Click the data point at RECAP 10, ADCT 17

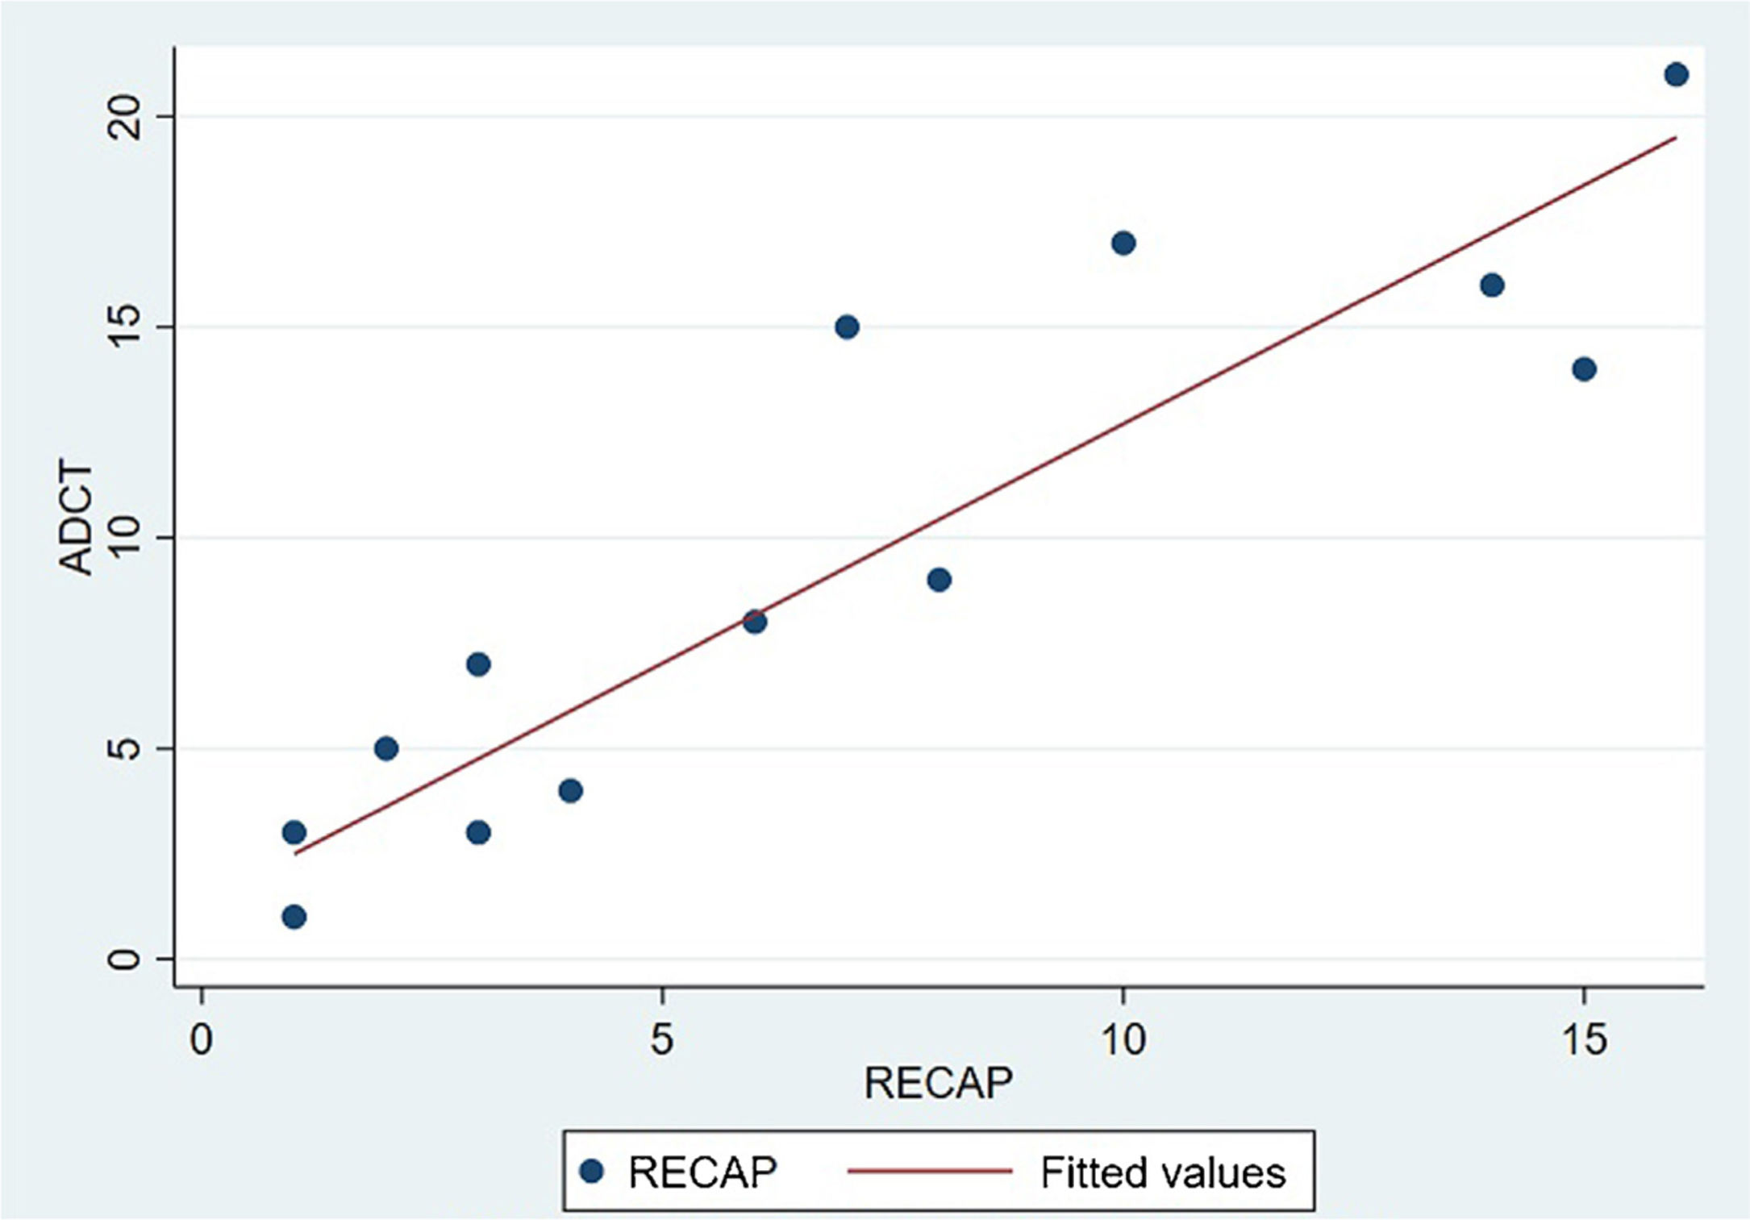coord(1123,243)
